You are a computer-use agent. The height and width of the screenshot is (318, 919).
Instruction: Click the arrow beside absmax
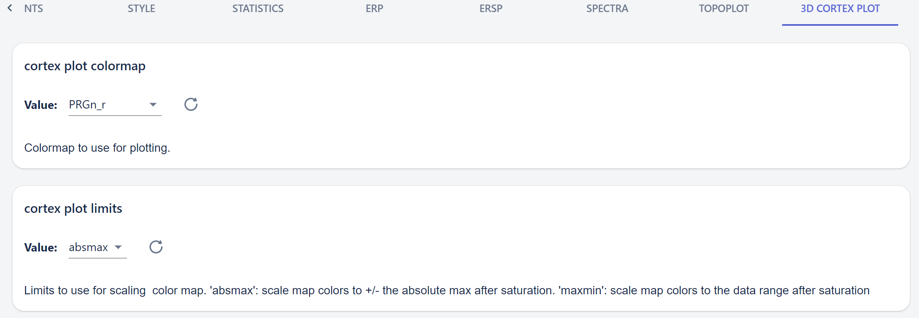pyautogui.click(x=118, y=247)
